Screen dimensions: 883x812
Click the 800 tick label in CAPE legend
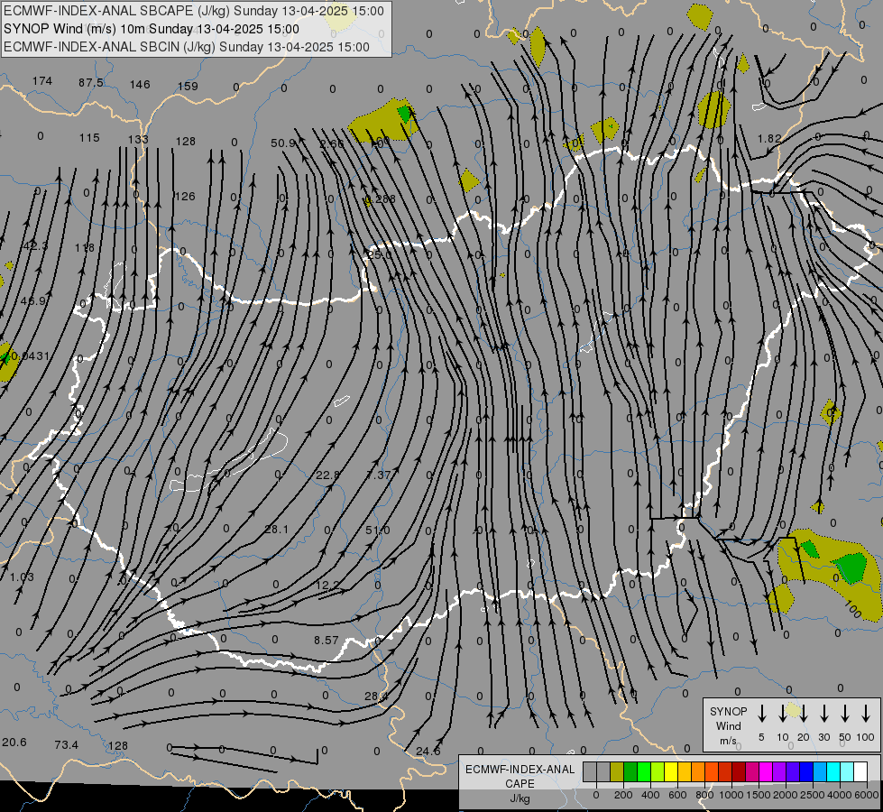[x=704, y=795]
